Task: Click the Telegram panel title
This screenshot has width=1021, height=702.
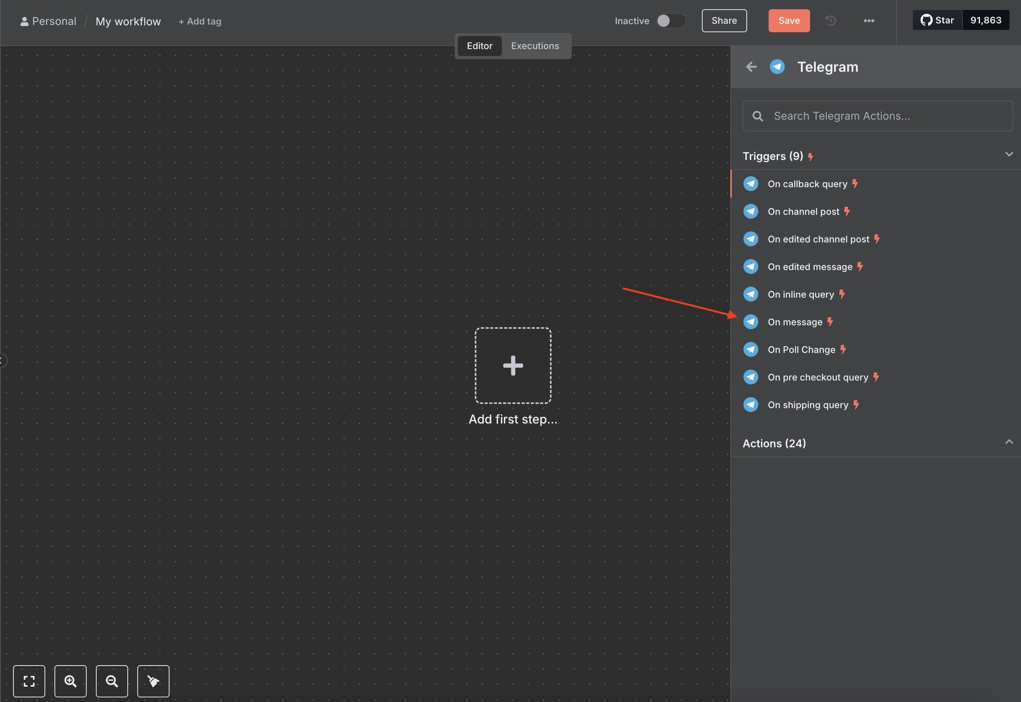Action: 828,67
